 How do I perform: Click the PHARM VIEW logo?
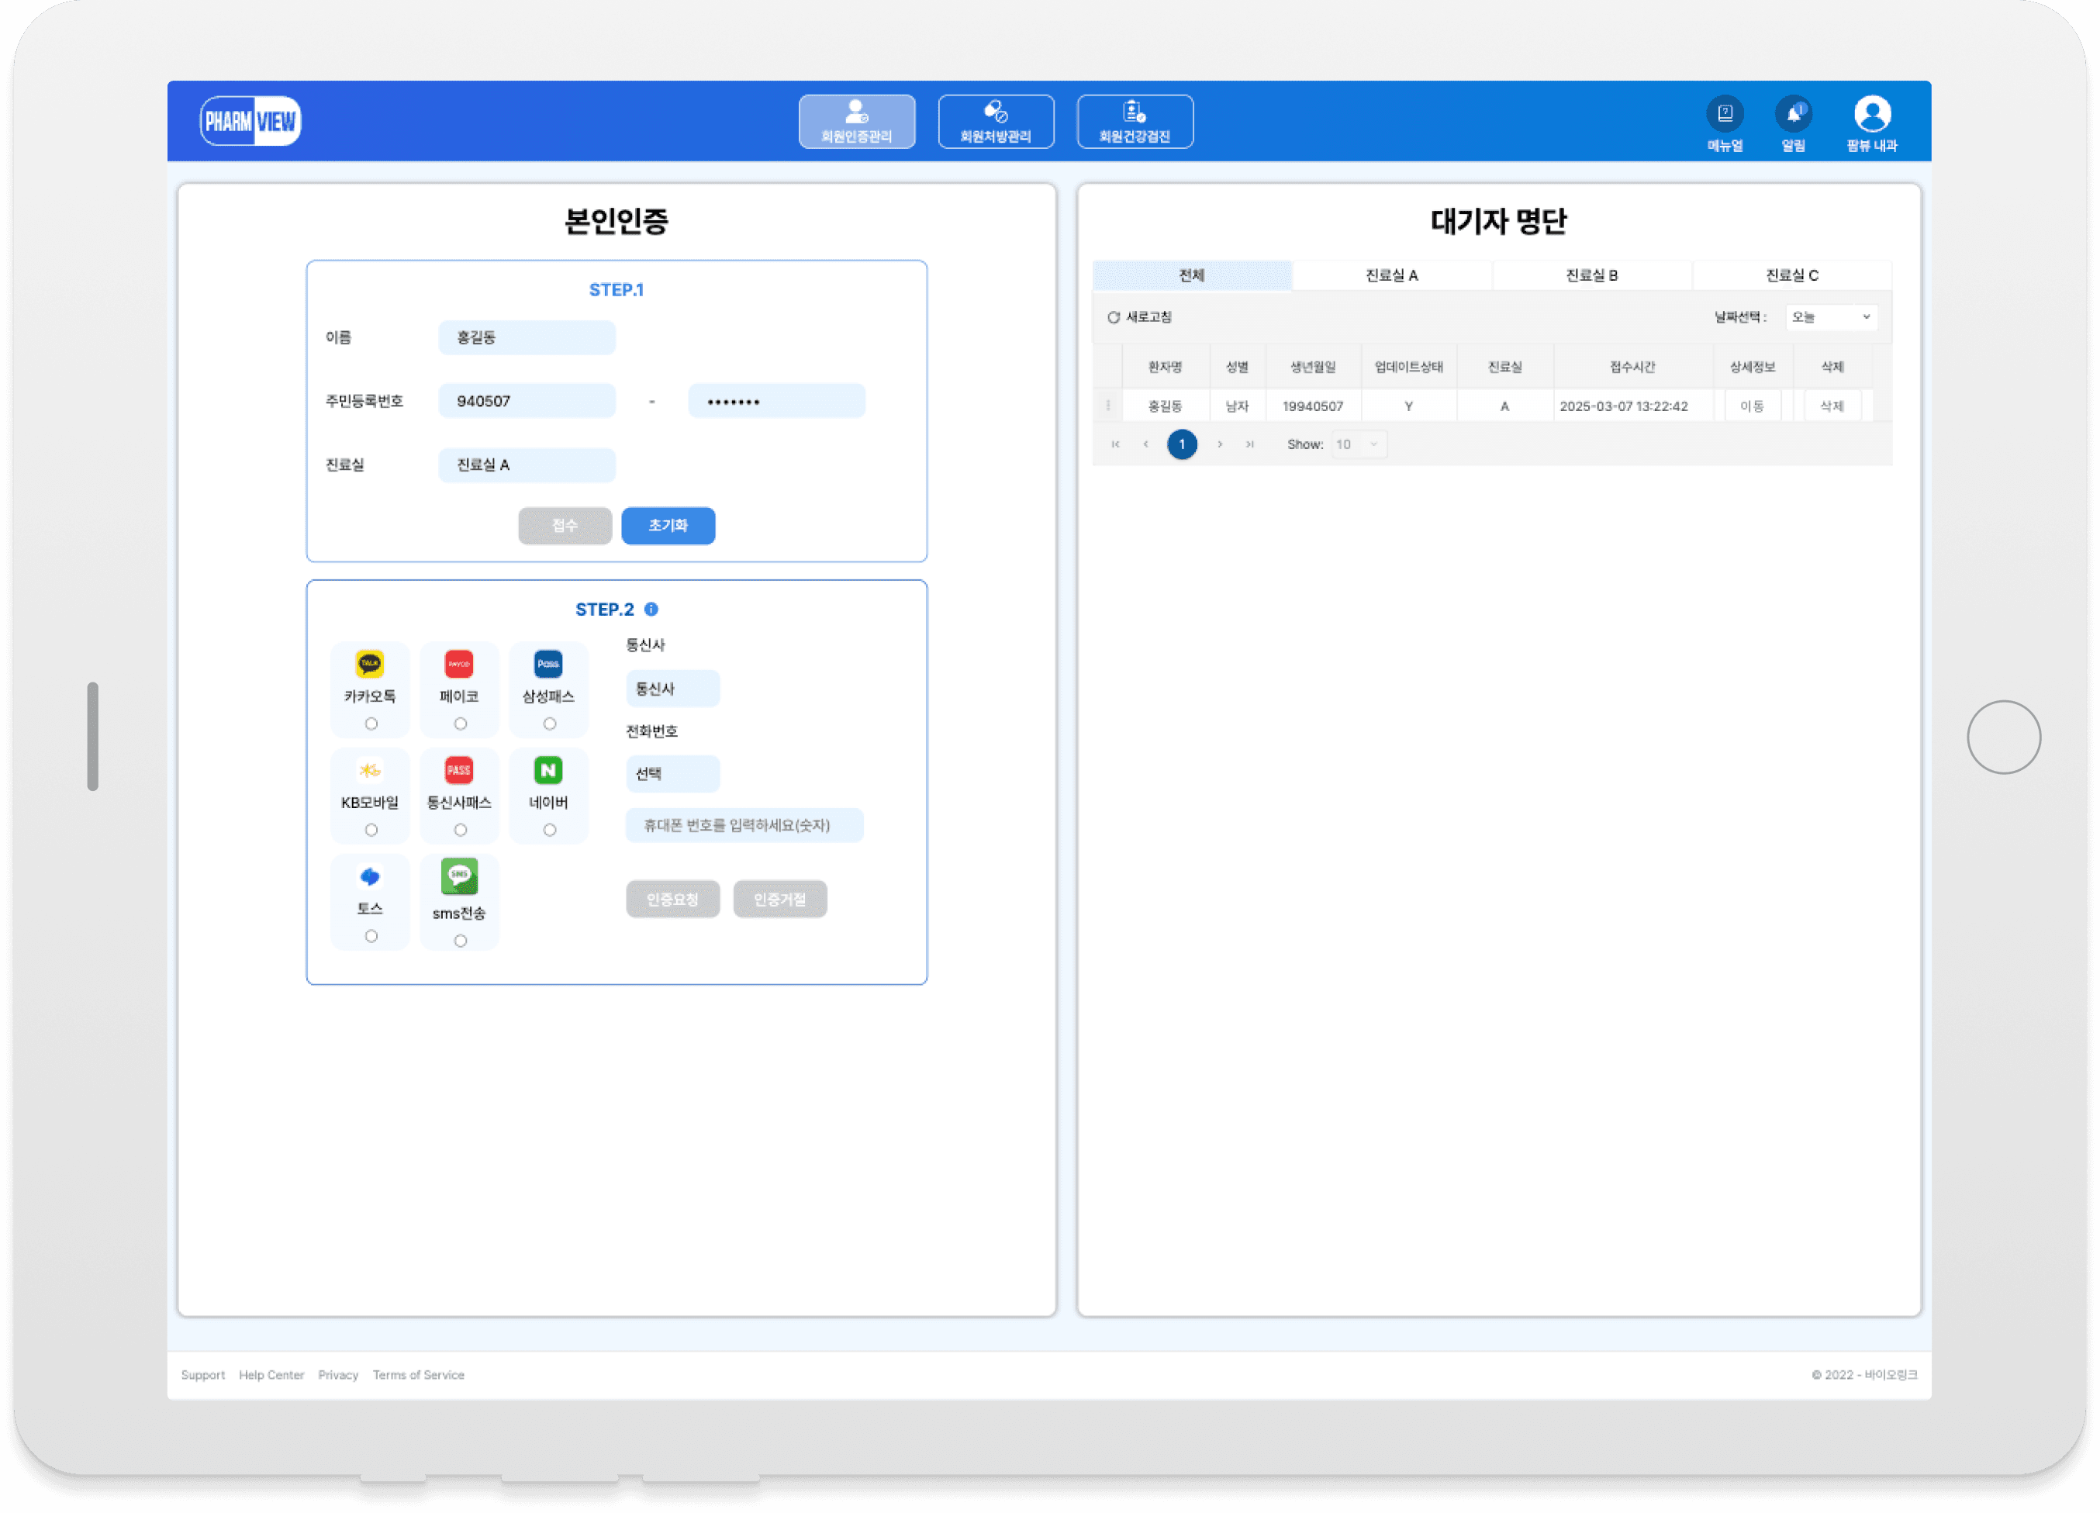coord(250,120)
